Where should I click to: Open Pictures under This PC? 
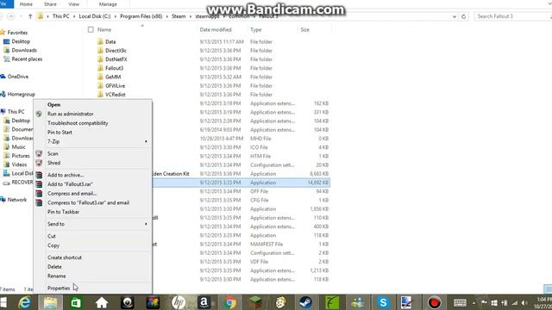coord(21,156)
